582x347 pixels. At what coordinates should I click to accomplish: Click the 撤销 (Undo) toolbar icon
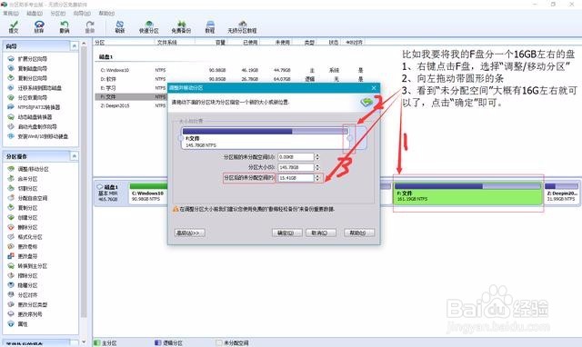click(x=65, y=26)
